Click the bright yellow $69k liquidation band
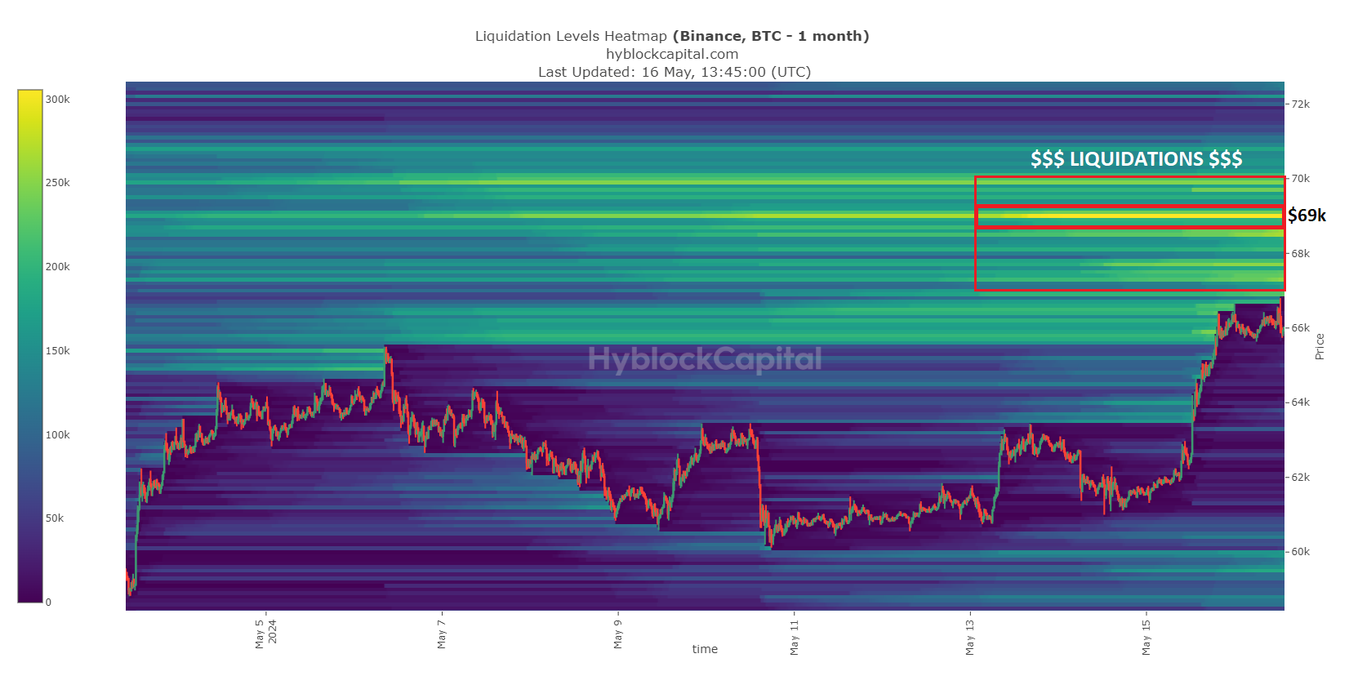Screen dimensions: 1349x676 click(1129, 216)
